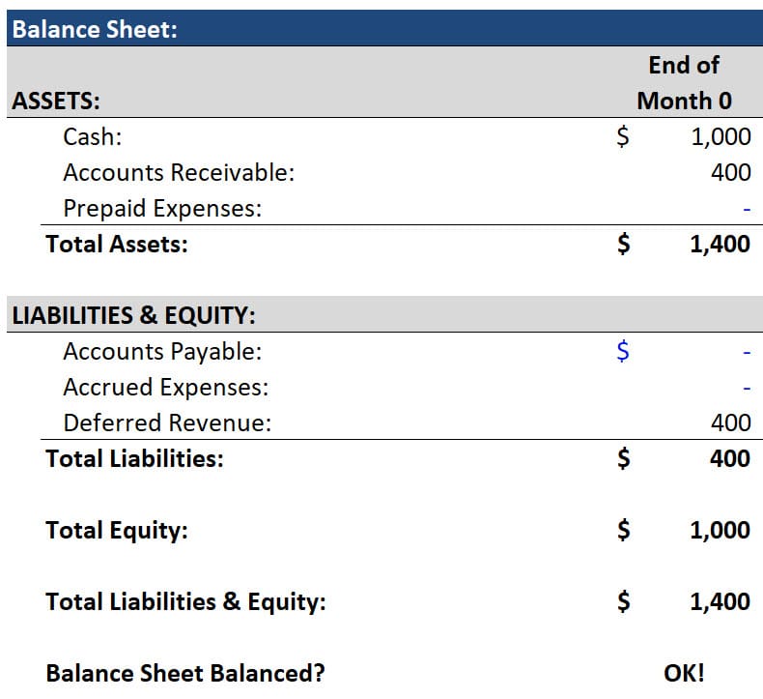Click the 'Accounts Receivable:' label
The height and width of the screenshot is (699, 763).
pyautogui.click(x=179, y=172)
